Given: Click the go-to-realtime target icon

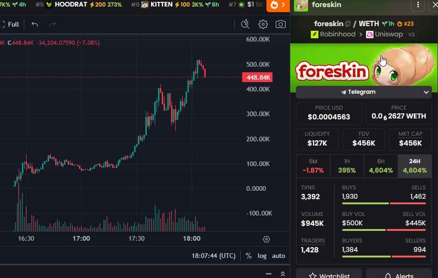Looking at the screenshot, I should (266, 239).
